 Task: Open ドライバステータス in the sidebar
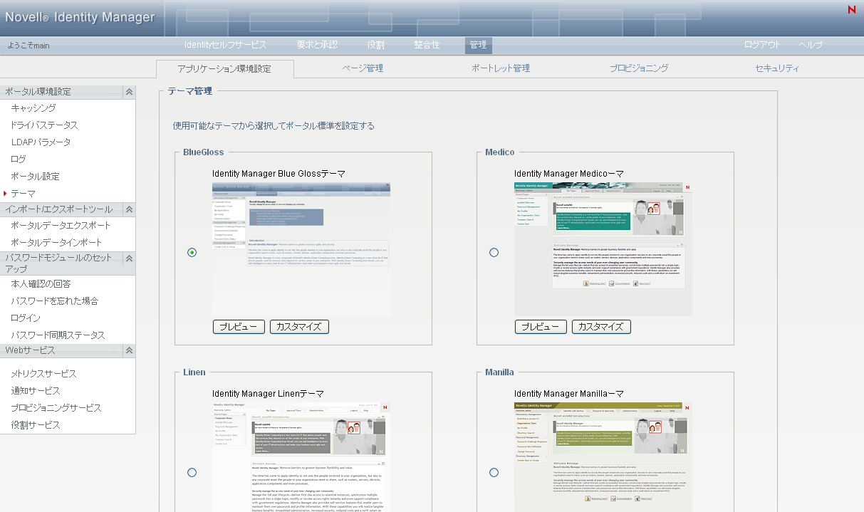point(44,125)
